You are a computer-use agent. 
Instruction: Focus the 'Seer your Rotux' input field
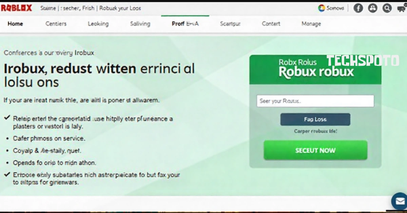click(x=315, y=101)
